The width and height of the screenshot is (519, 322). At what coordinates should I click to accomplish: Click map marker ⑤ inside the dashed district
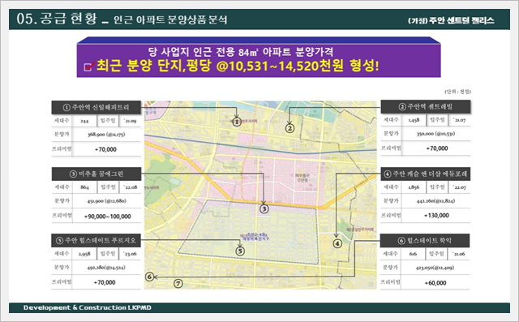[240, 251]
